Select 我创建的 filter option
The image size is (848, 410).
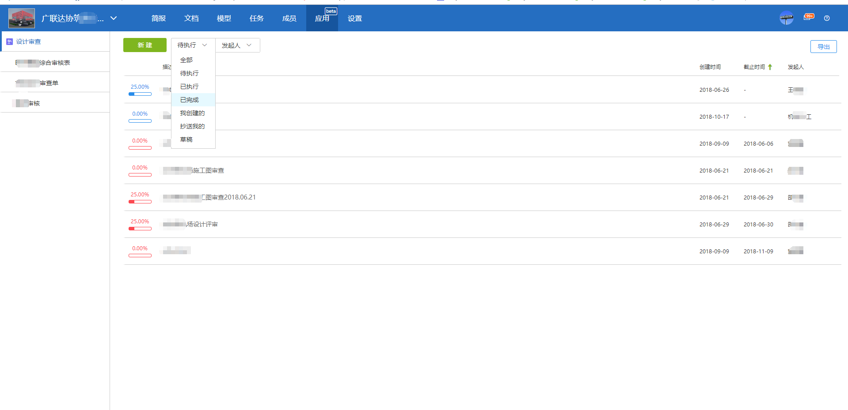192,113
